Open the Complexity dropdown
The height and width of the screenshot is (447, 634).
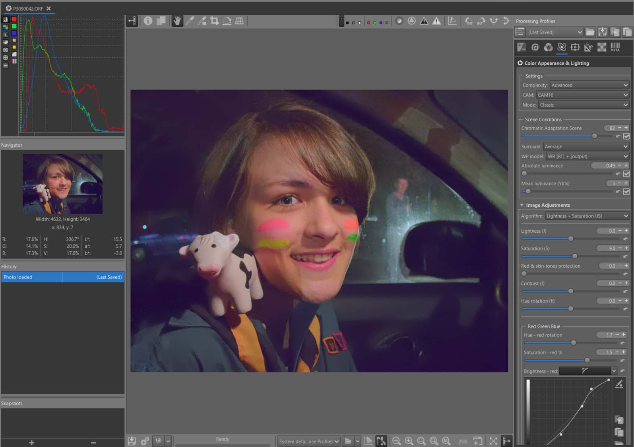(x=589, y=85)
